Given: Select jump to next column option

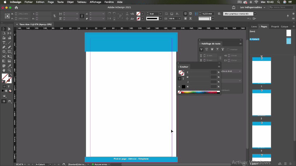Looking at the screenshot, I should click(x=223, y=49).
